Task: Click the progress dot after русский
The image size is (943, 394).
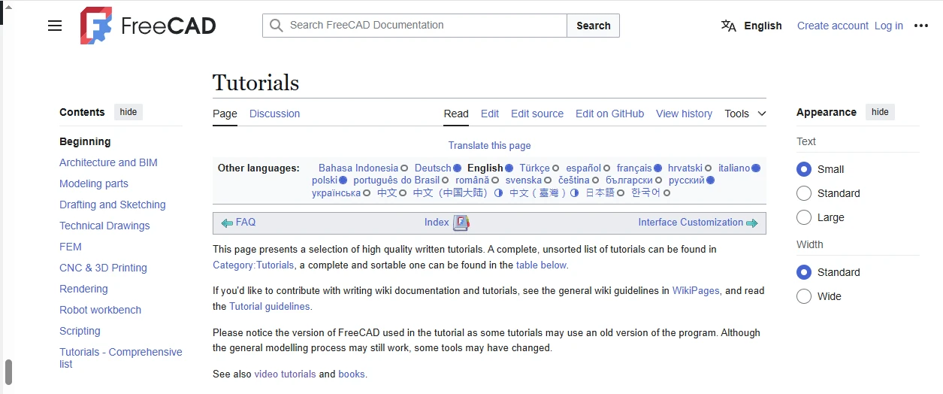Action: coord(710,180)
